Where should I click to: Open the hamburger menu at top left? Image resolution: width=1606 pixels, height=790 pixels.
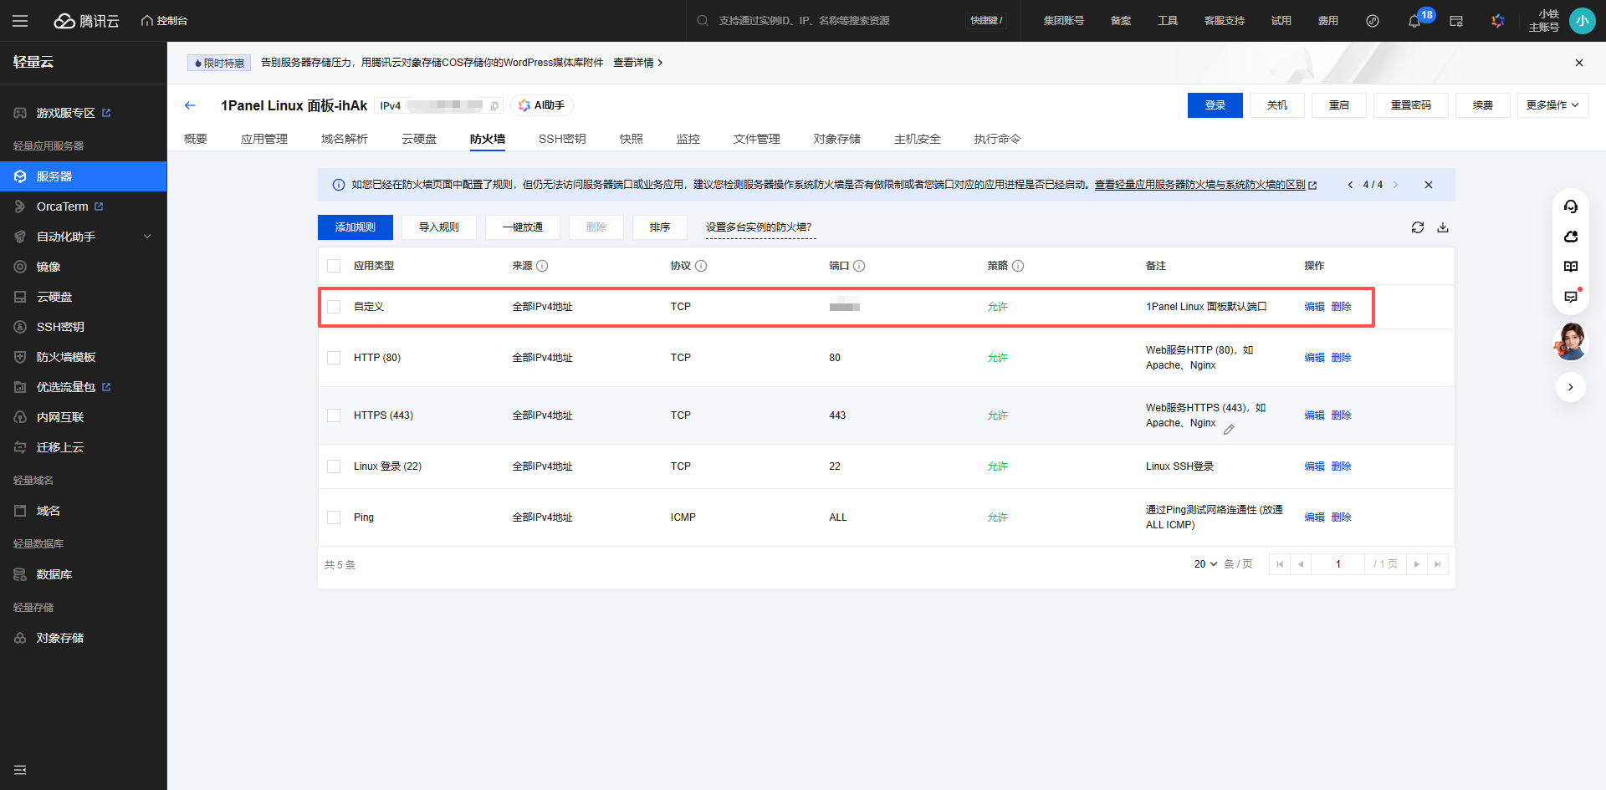pyautogui.click(x=20, y=21)
